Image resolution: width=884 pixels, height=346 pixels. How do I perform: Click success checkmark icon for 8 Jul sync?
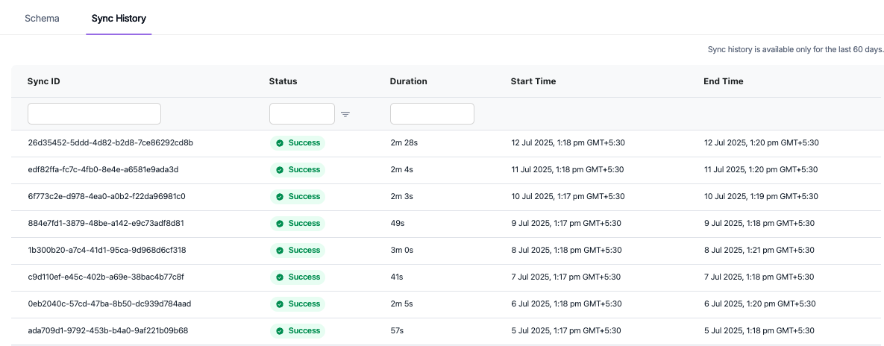click(280, 251)
